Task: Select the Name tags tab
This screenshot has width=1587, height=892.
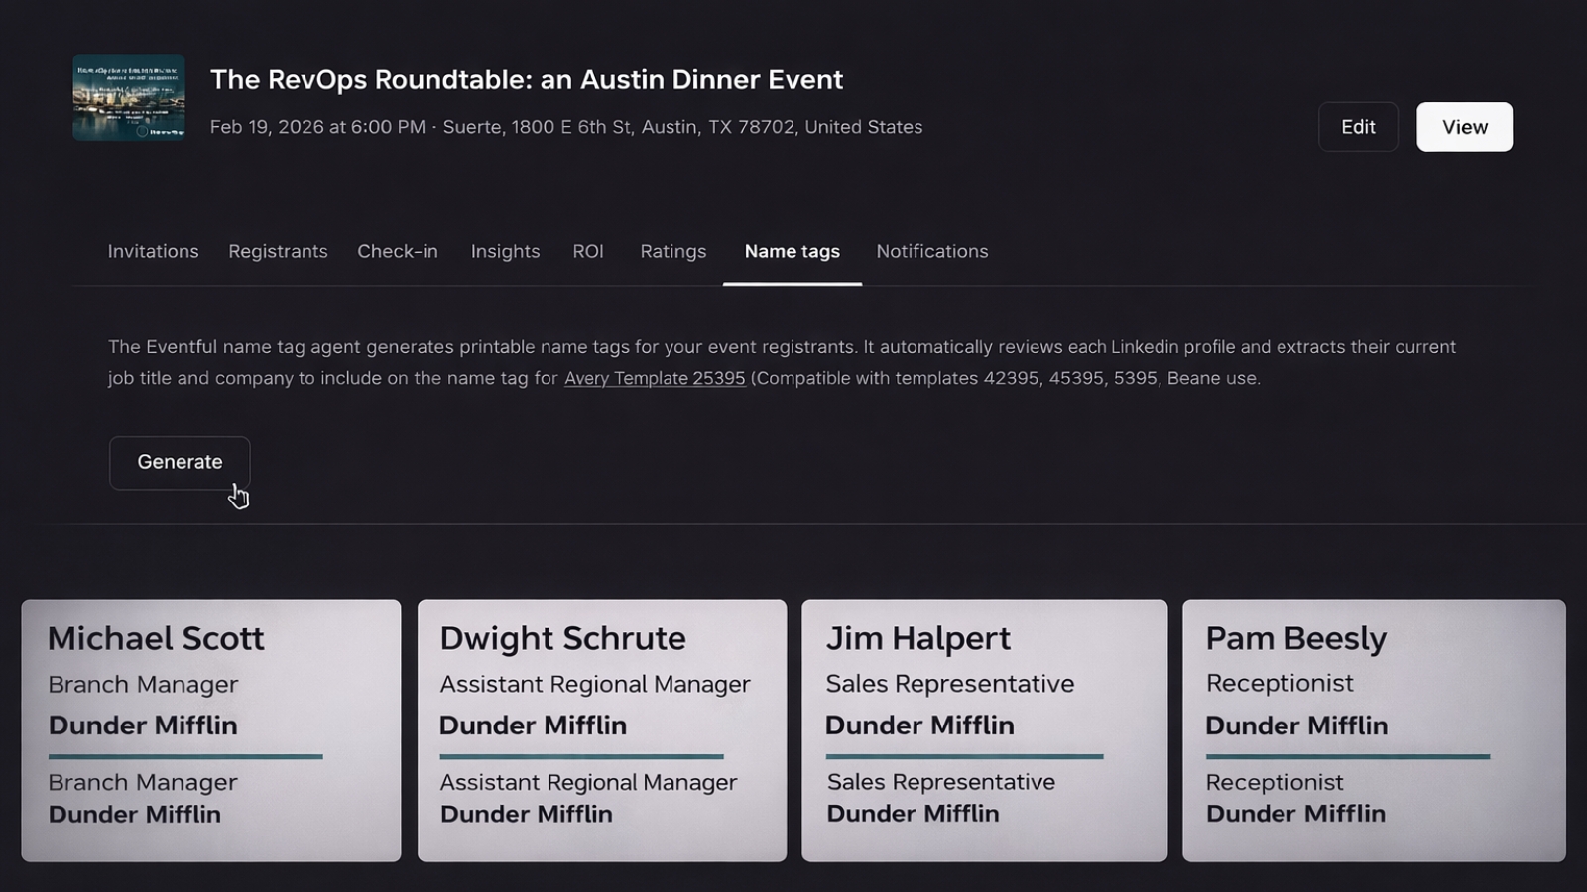Action: point(793,251)
